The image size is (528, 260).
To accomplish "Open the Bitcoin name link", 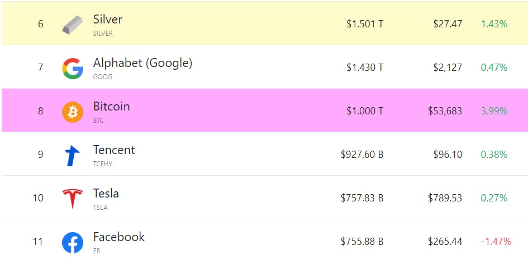I will coord(111,106).
